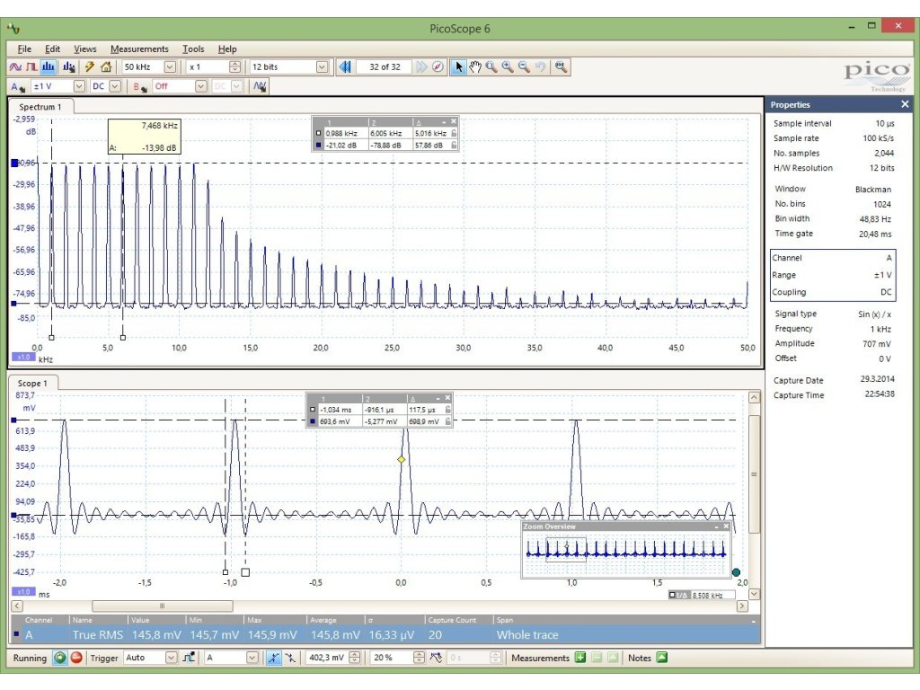Open the Home auto setup icon
The height and width of the screenshot is (690, 920).
point(106,66)
